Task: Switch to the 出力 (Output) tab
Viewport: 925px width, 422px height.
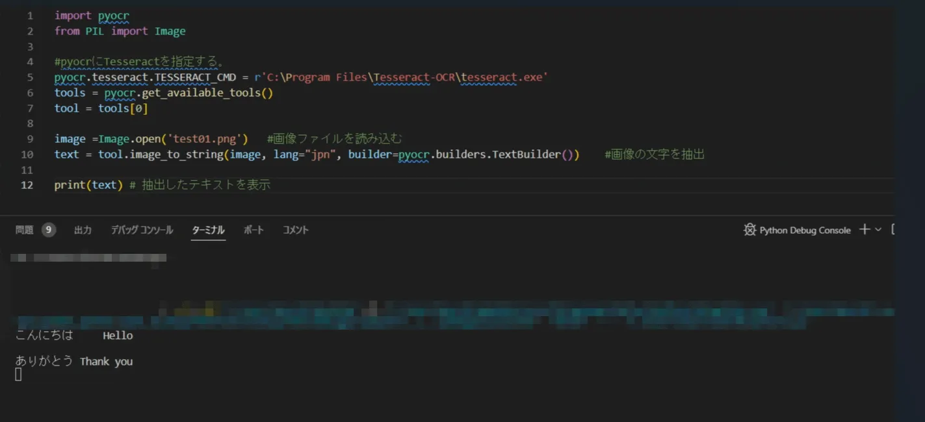Action: (x=83, y=230)
